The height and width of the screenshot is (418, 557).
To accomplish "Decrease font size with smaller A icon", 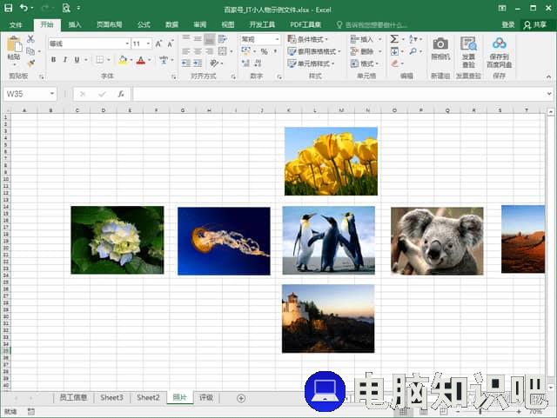I will pyautogui.click(x=171, y=43).
